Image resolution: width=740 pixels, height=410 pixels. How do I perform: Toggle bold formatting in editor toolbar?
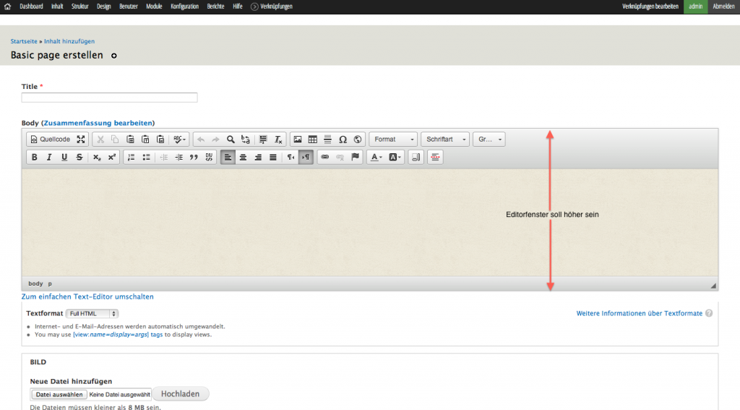tap(34, 157)
